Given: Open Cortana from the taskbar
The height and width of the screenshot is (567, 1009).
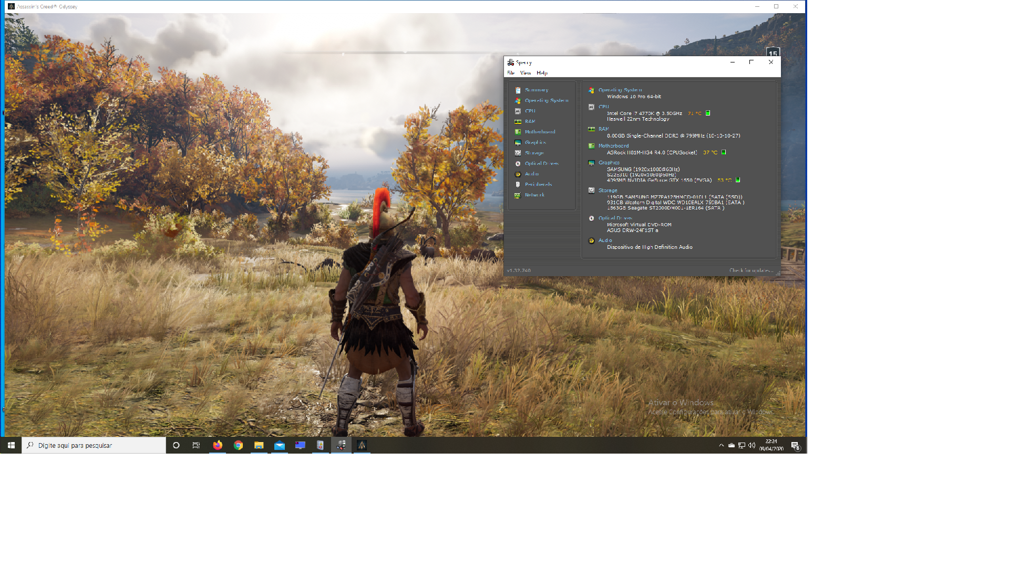Looking at the screenshot, I should pyautogui.click(x=176, y=445).
